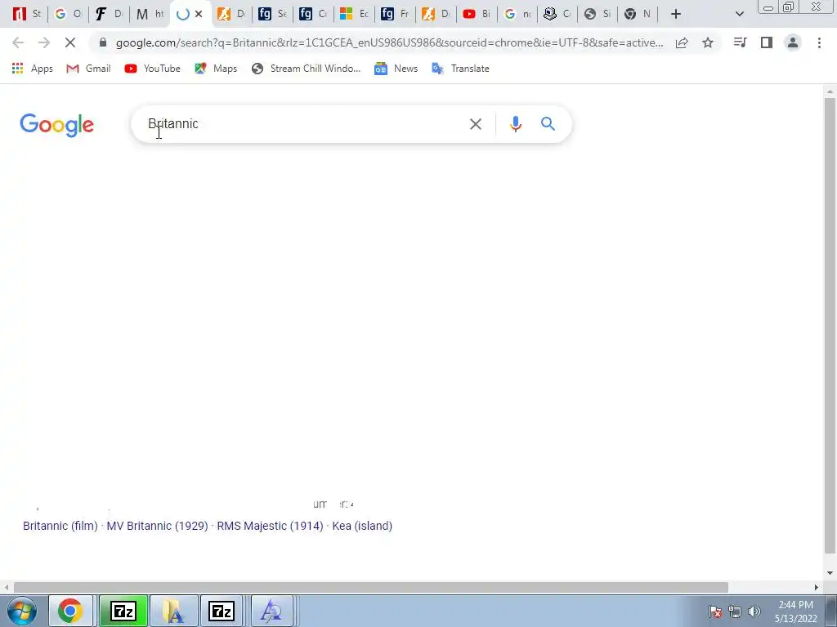This screenshot has height=627, width=837.
Task: Click the Chrome taskbar icon
Action: [70, 611]
